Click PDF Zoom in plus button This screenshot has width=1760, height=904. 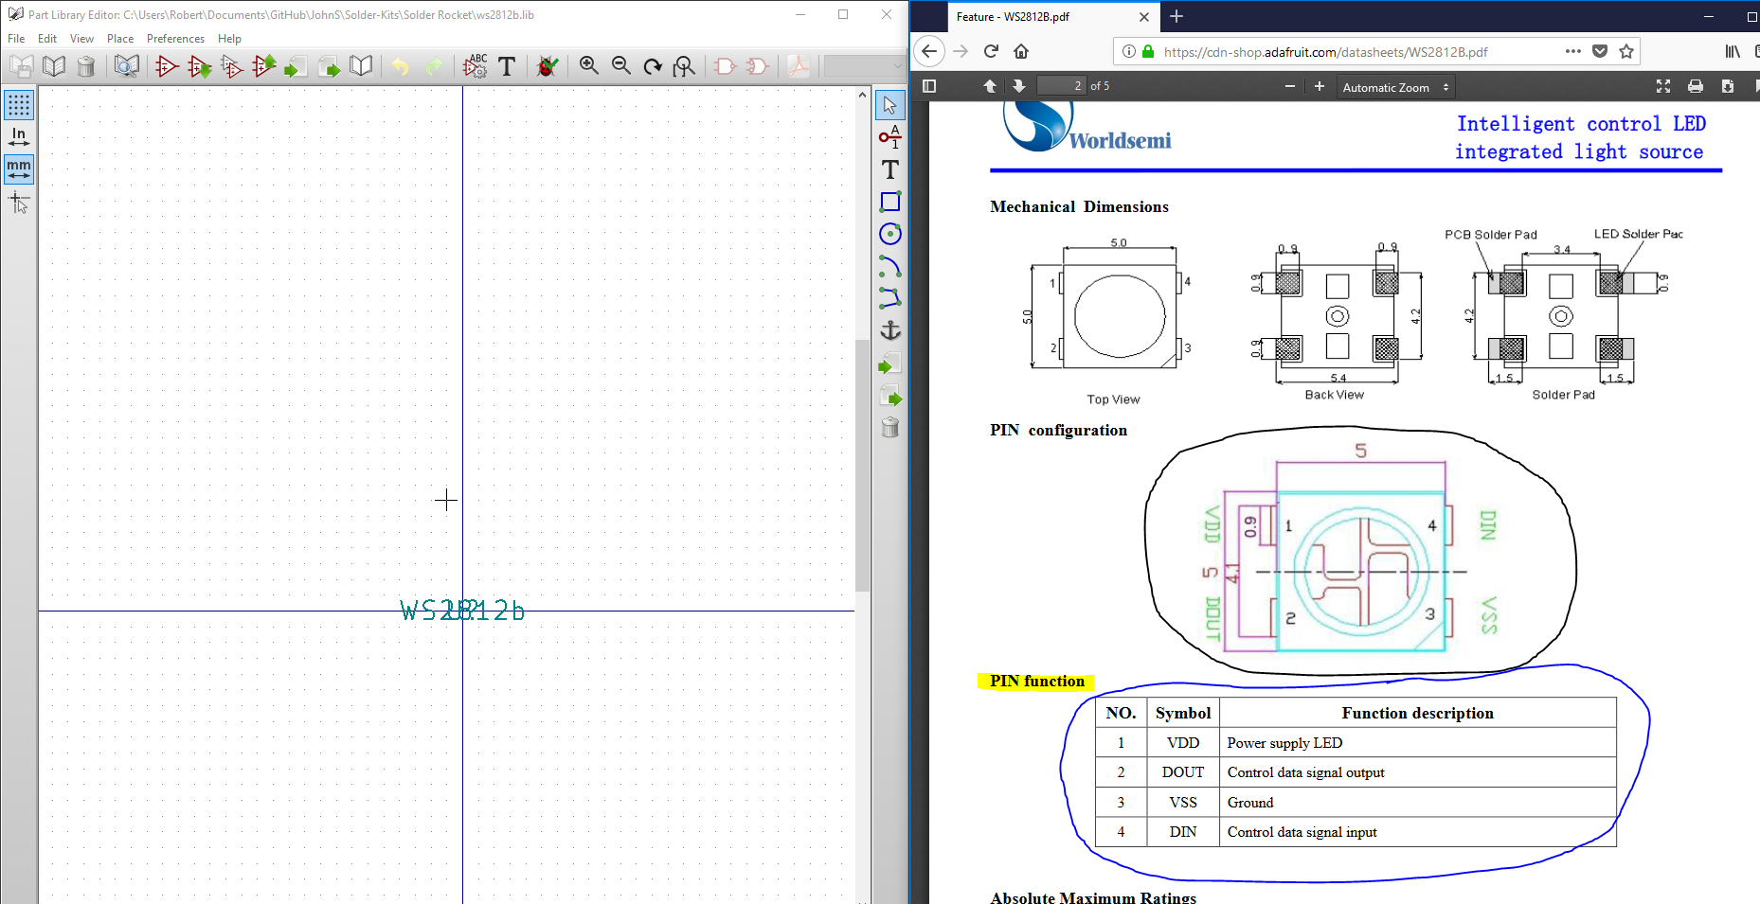[1320, 86]
